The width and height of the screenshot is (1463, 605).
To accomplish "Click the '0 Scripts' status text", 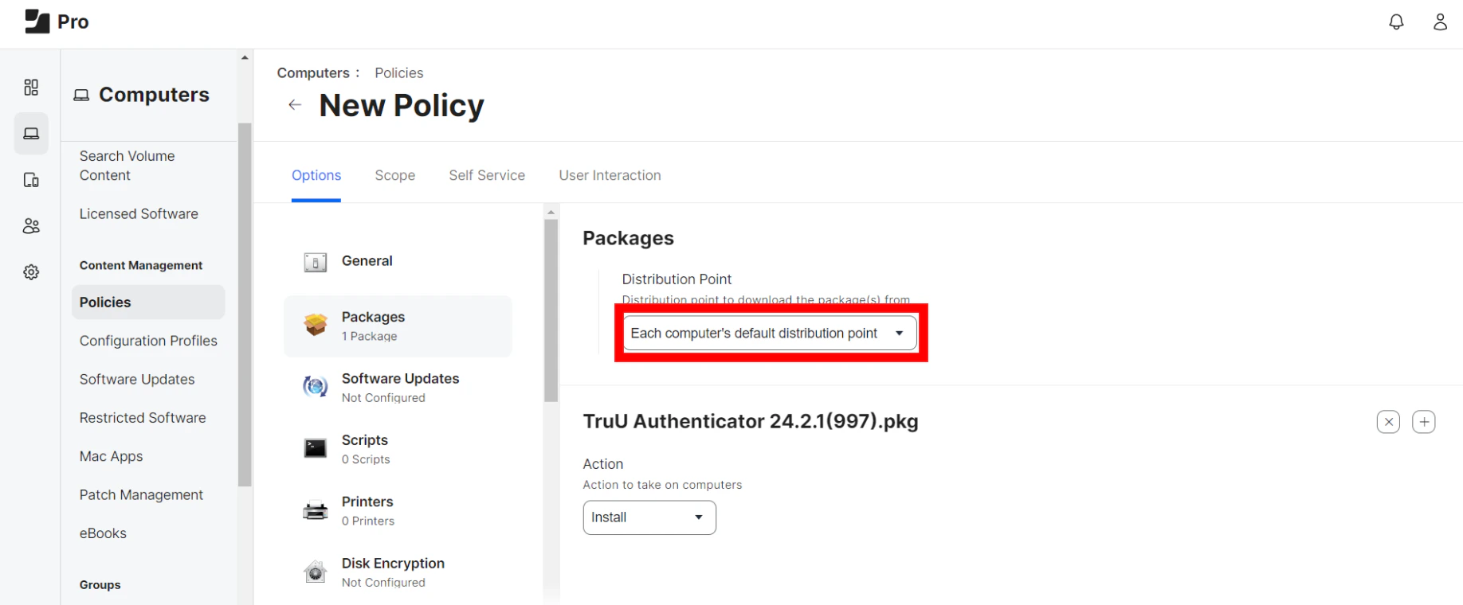I will [366, 460].
